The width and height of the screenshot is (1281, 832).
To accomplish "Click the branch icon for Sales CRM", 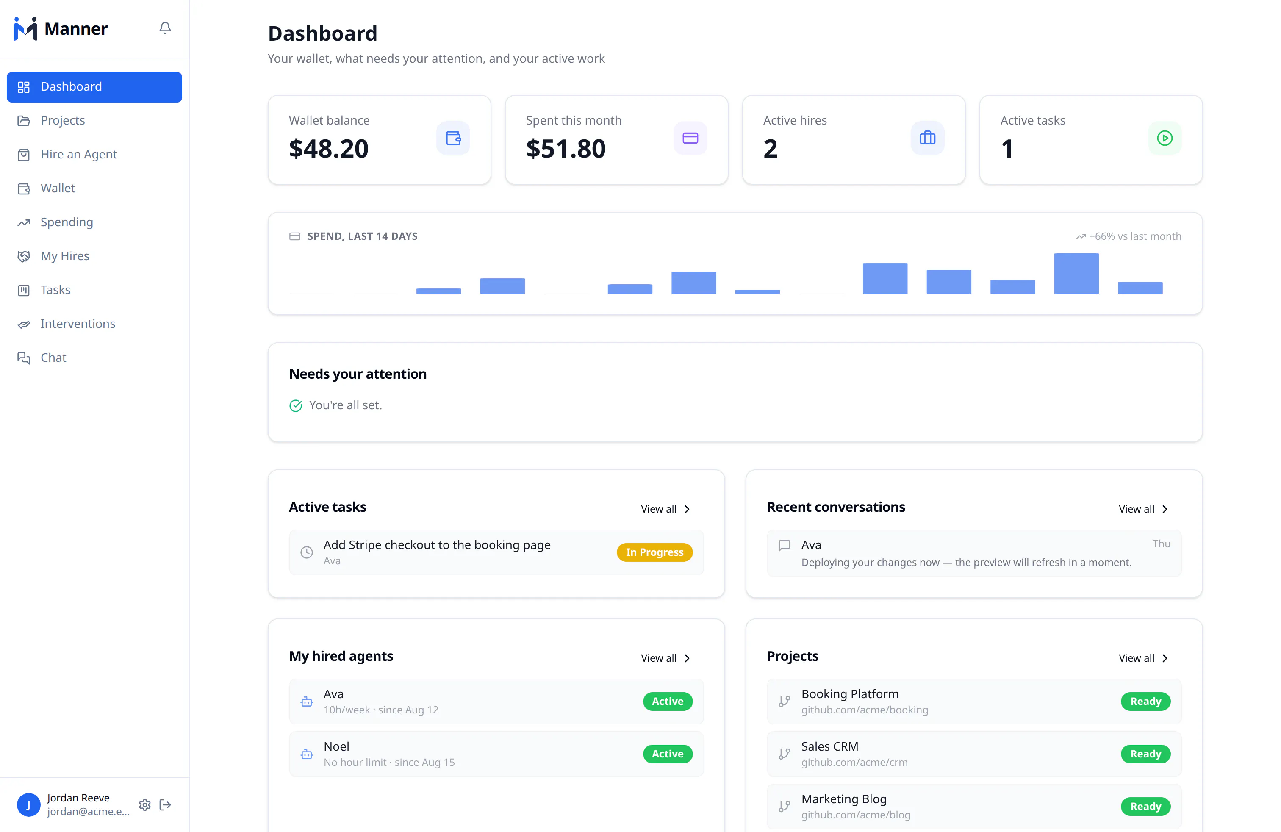I will (x=785, y=754).
